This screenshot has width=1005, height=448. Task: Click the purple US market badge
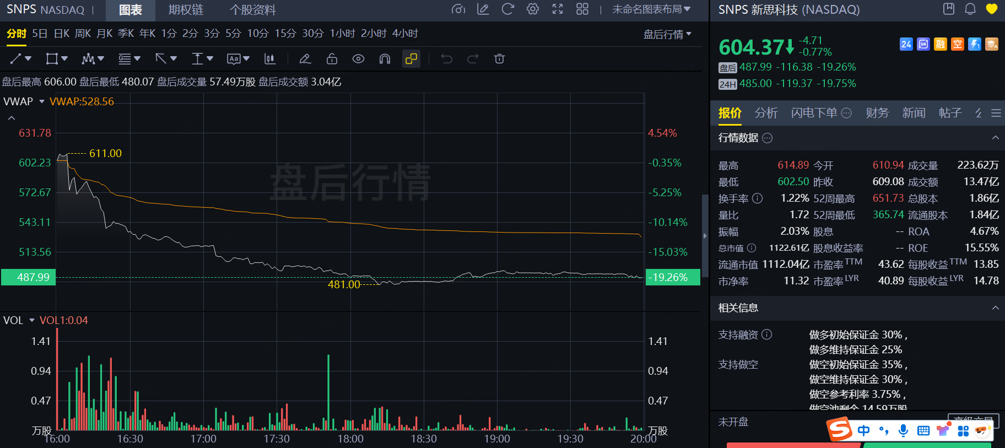tap(923, 44)
